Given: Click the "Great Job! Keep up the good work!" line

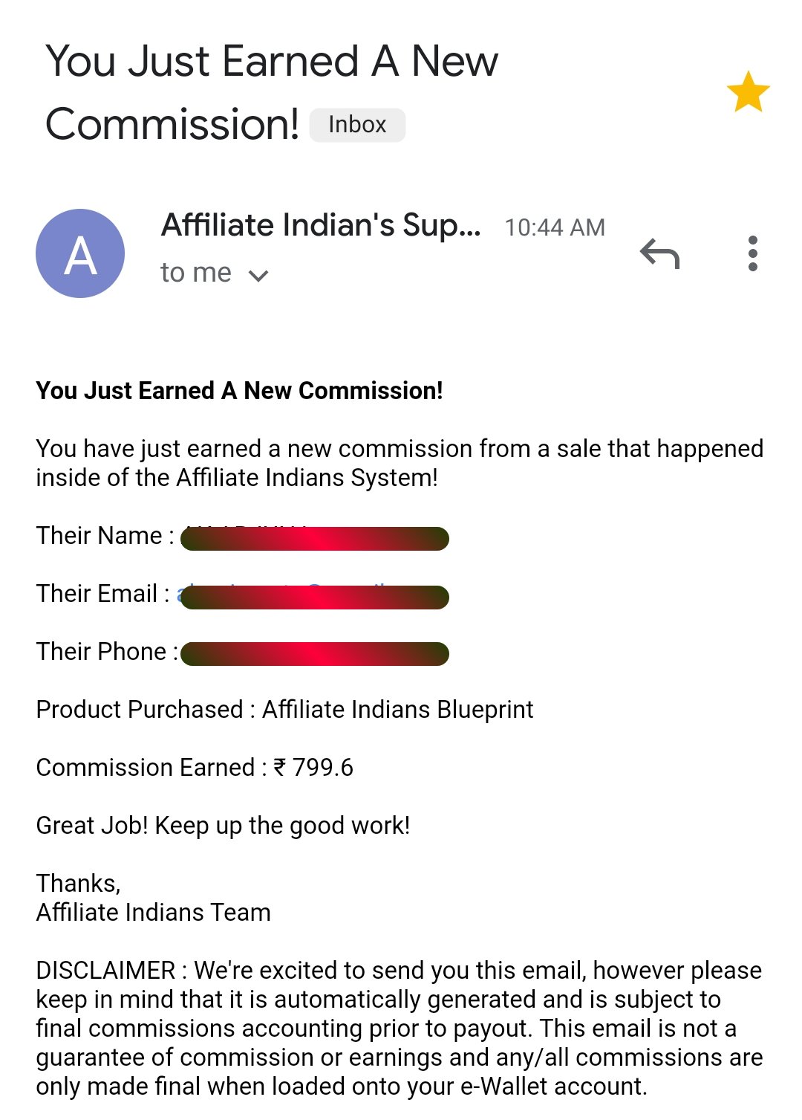Looking at the screenshot, I should pos(223,826).
